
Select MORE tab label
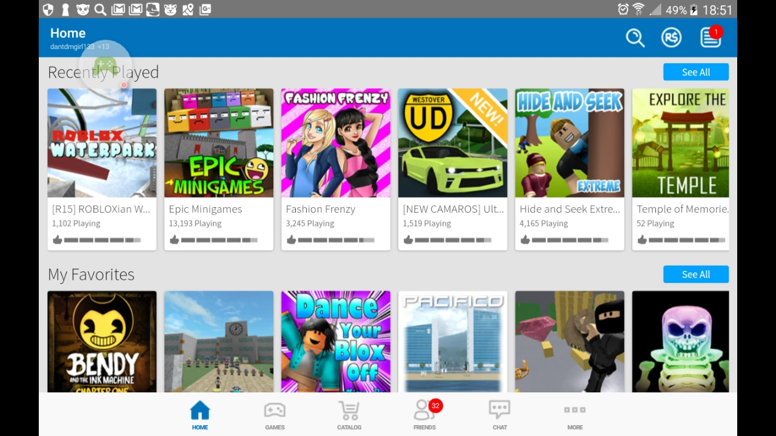pos(575,428)
